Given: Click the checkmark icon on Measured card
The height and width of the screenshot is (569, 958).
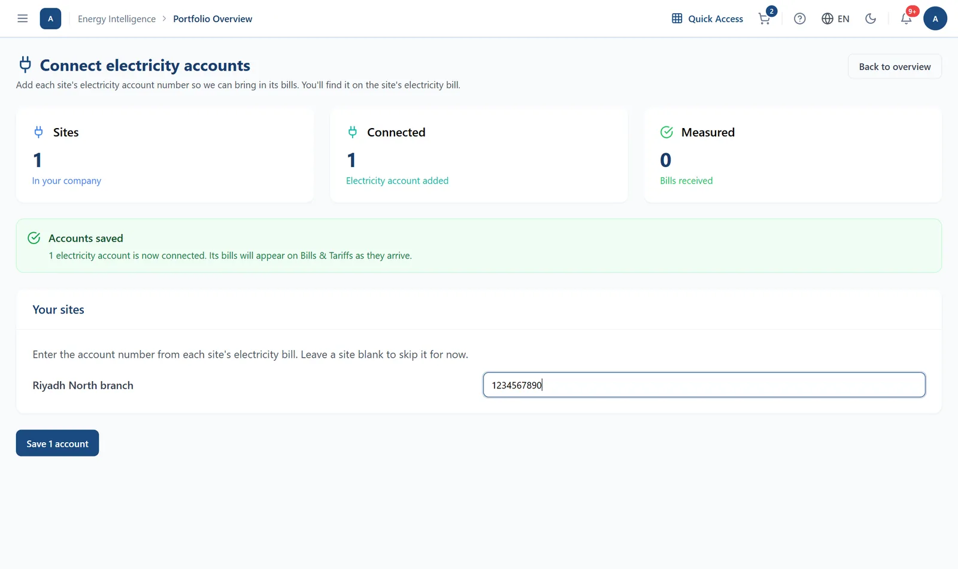Looking at the screenshot, I should pyautogui.click(x=666, y=132).
